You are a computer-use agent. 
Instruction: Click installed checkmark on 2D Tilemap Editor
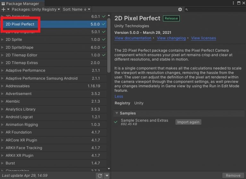[104, 55]
